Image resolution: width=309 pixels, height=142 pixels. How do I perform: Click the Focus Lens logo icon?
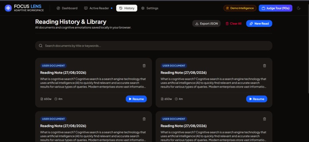[8, 8]
